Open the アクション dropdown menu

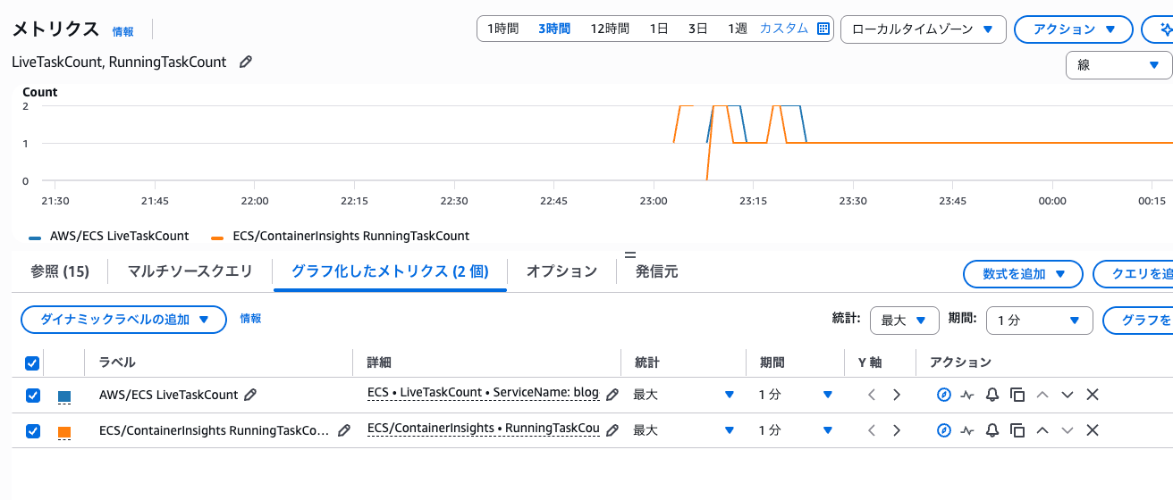click(1075, 29)
